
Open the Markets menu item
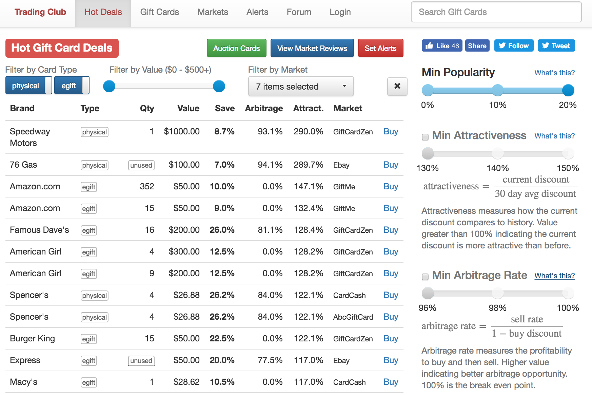click(x=213, y=12)
